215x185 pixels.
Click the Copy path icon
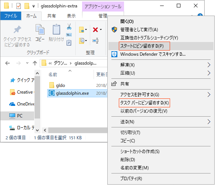click(69, 35)
